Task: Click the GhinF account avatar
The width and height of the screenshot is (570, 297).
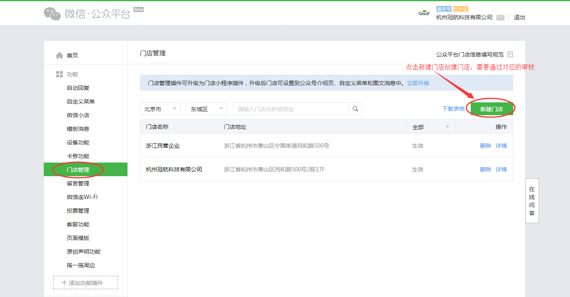Action: [424, 14]
